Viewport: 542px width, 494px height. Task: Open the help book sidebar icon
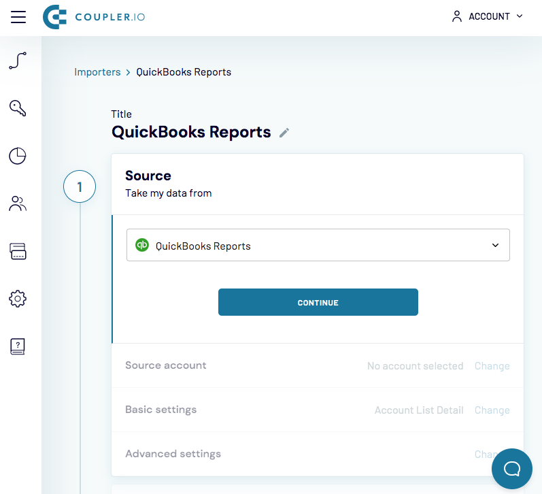click(18, 346)
